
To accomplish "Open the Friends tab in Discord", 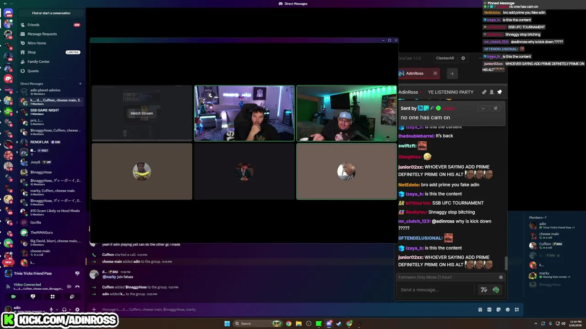I will 51,25.
